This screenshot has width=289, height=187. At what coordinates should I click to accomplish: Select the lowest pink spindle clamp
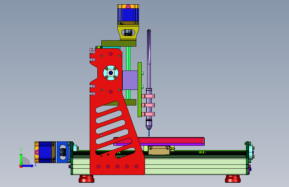coord(148,114)
